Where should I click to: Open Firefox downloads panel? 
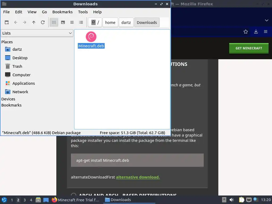coord(256,32)
